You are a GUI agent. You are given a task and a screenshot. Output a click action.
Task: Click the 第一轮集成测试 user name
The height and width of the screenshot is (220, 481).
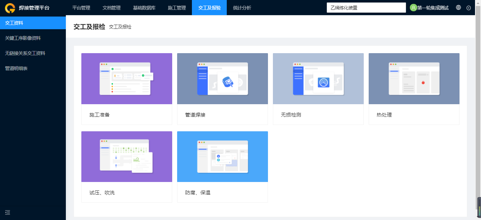[433, 8]
